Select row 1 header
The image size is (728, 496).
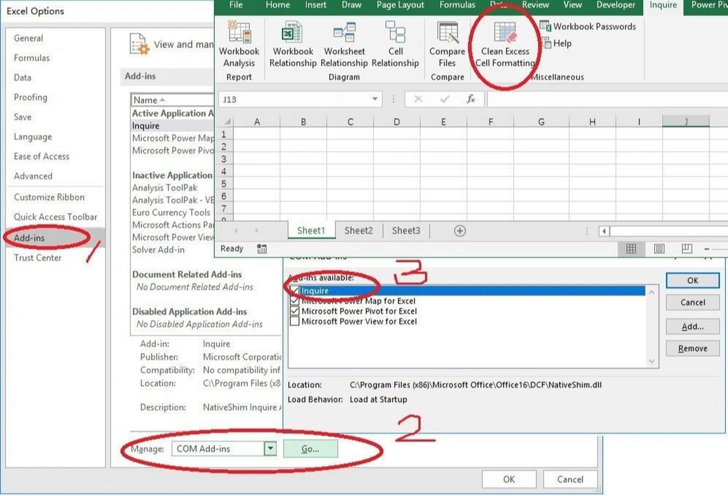click(224, 134)
